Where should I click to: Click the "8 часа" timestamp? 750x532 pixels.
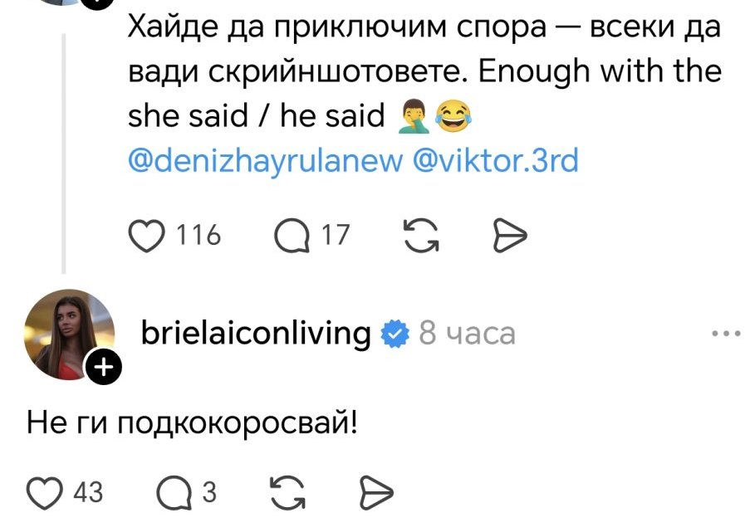click(x=467, y=334)
